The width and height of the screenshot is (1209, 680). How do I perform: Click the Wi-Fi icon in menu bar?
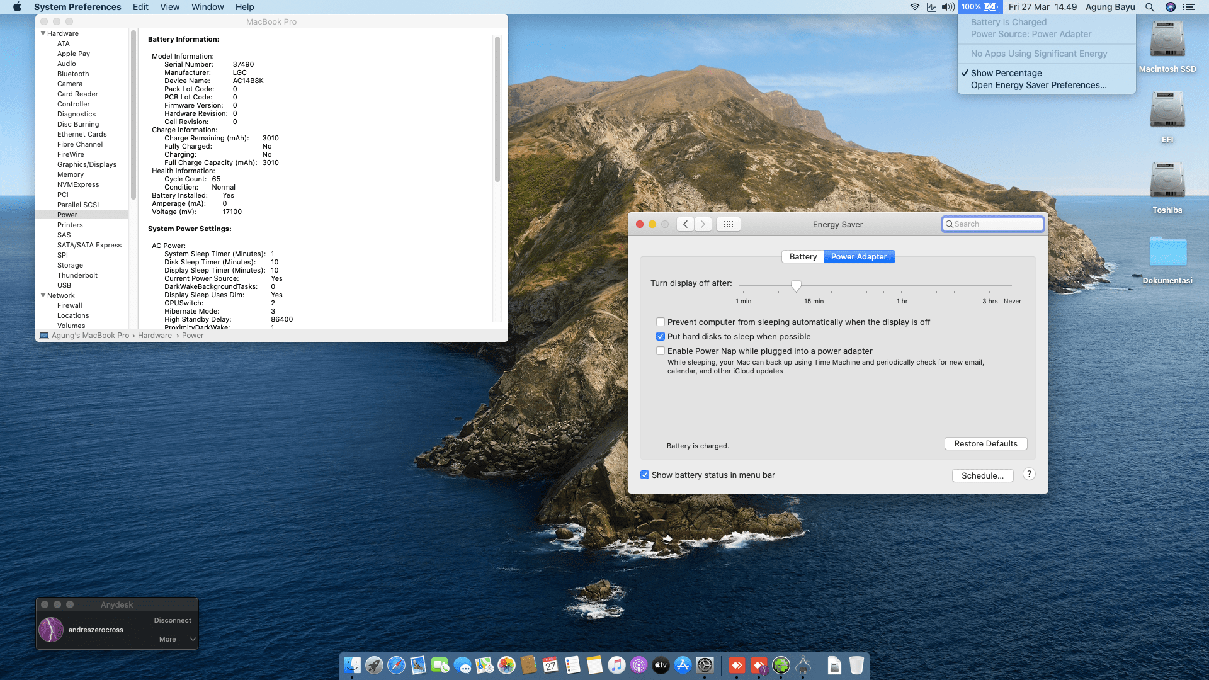click(914, 7)
